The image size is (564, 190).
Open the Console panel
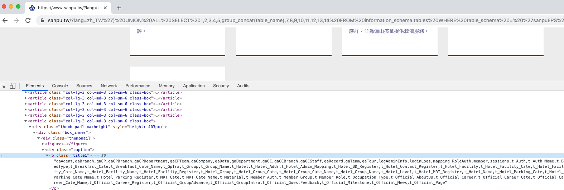60,86
